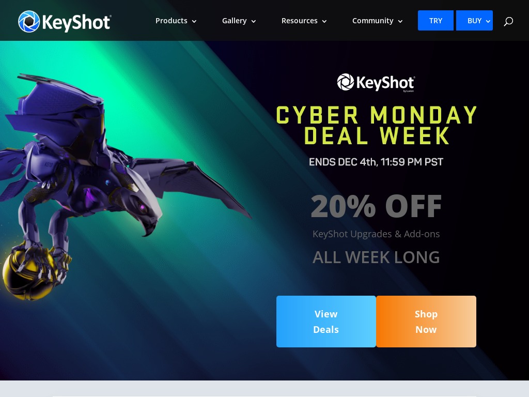This screenshot has width=529, height=397.
Task: Expand the Gallery chevron arrow
Action: click(253, 21)
